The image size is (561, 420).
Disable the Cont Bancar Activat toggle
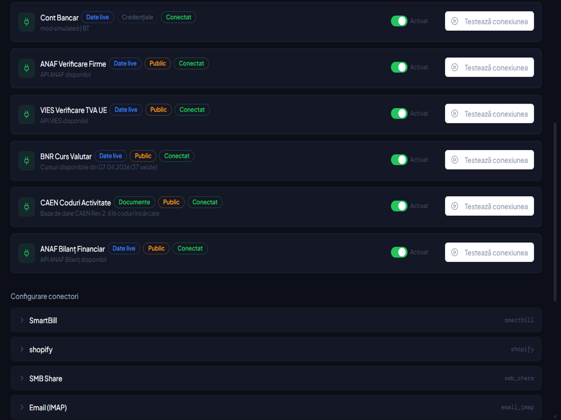coord(399,21)
